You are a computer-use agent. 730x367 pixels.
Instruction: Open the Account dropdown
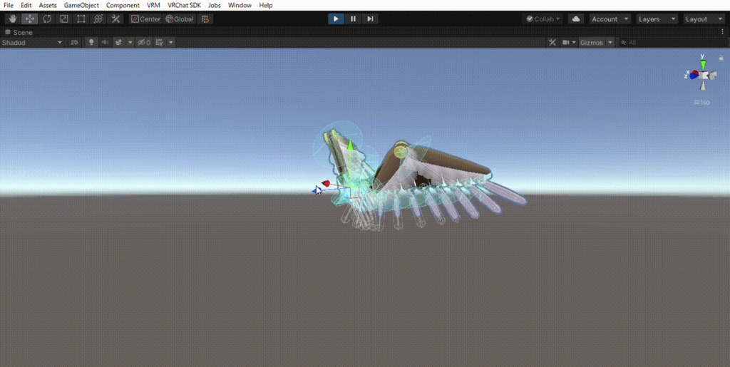pyautogui.click(x=610, y=19)
